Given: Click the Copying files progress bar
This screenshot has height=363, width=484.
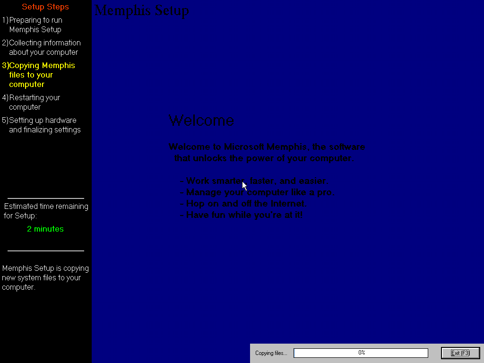Looking at the screenshot, I should (361, 353).
